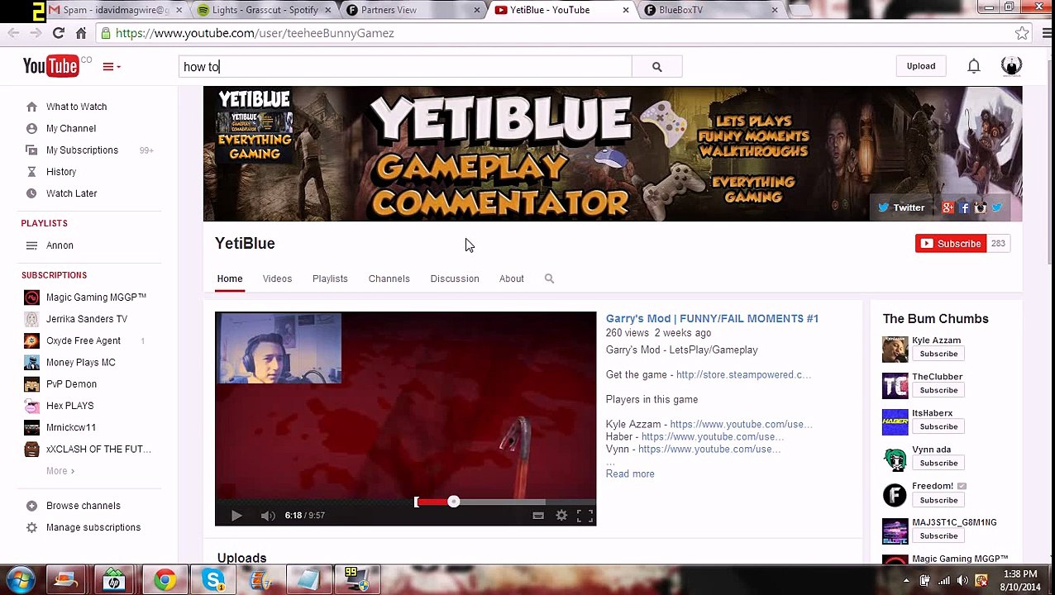Open My Subscriptions in sidebar

(82, 150)
